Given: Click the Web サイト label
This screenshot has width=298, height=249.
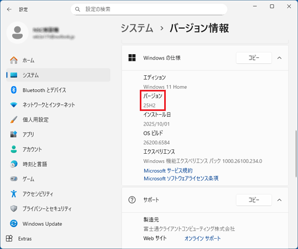Looking at the screenshot, I should click(155, 238).
